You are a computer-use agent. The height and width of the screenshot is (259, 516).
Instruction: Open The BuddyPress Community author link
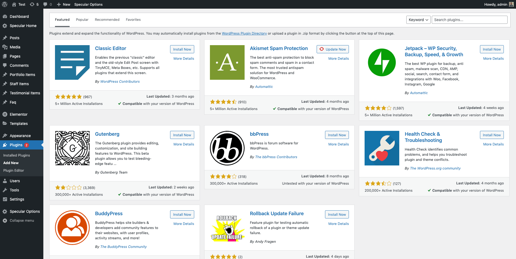(124, 247)
